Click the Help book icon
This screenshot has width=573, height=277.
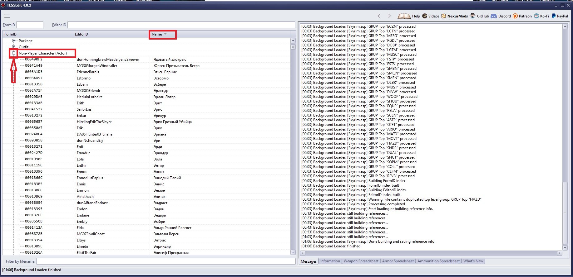(x=404, y=16)
